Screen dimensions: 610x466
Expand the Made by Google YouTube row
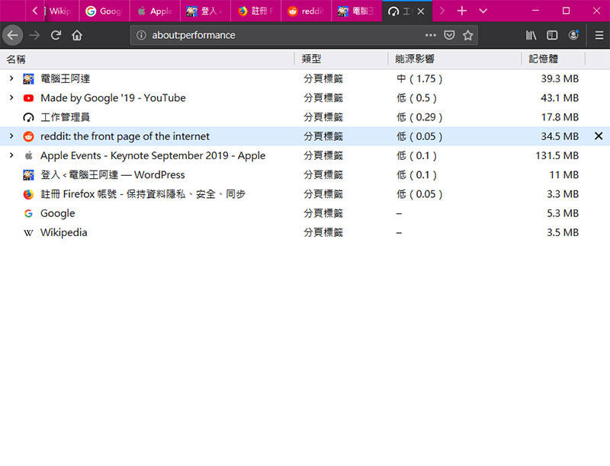pos(11,97)
